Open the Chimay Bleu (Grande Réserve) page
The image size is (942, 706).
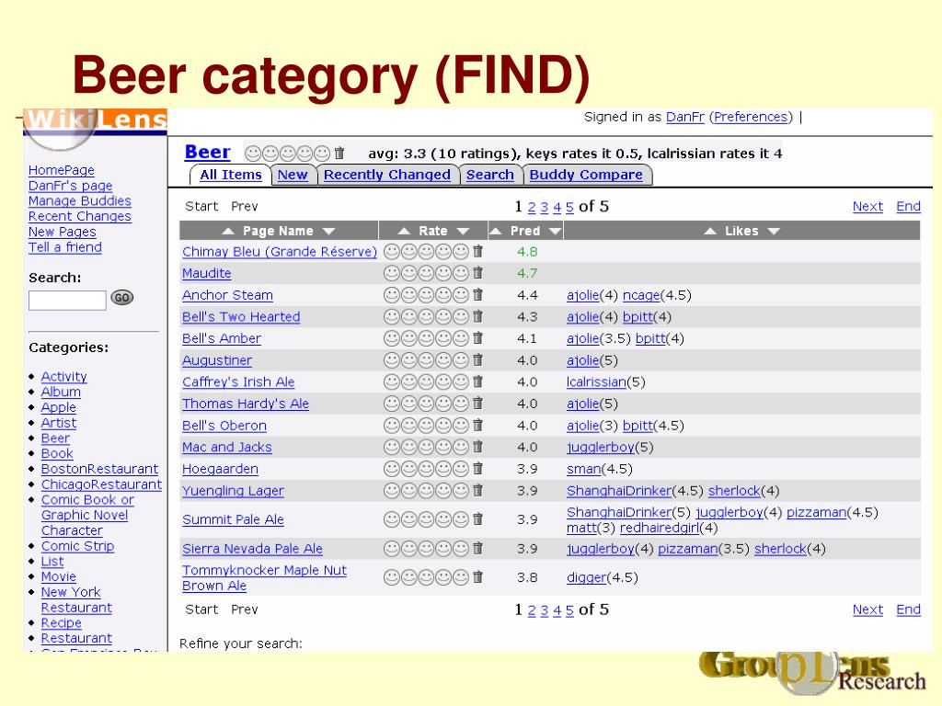point(280,252)
